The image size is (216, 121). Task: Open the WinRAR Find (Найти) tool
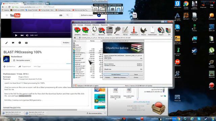coord(117,31)
